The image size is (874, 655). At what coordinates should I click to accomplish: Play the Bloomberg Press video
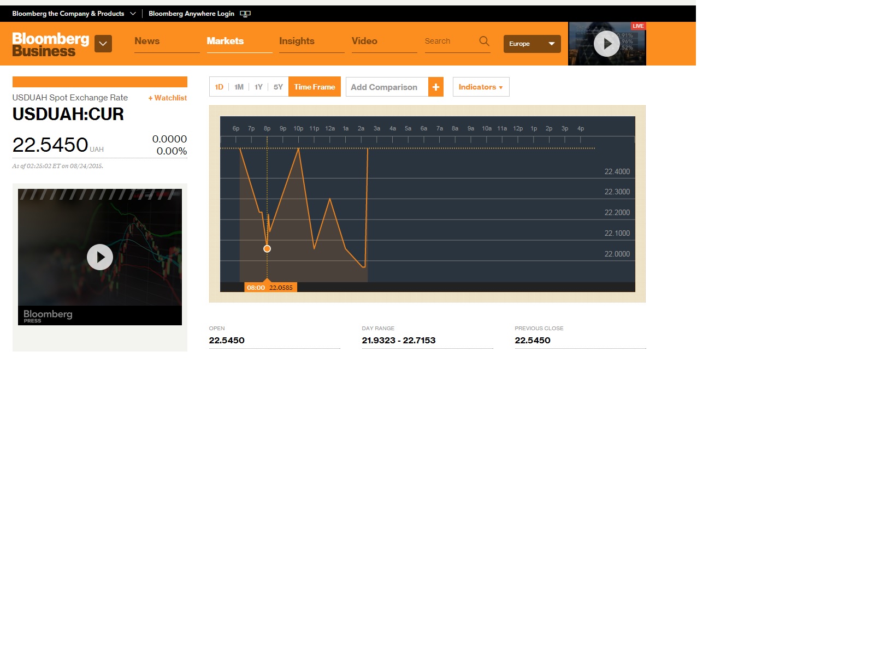(x=100, y=257)
